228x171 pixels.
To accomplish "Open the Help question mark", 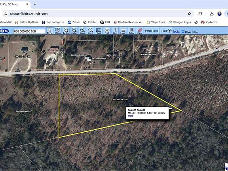I will coord(115,31).
